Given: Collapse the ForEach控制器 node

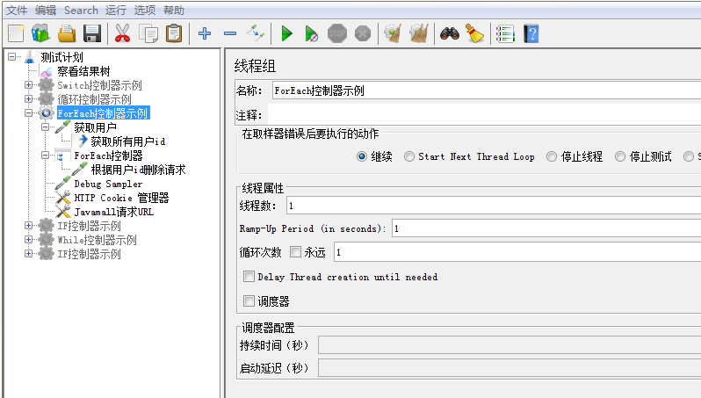Looking at the screenshot, I should [45, 156].
